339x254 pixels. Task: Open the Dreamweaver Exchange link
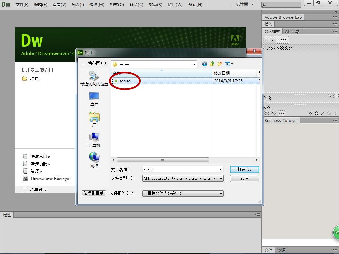(x=51, y=178)
